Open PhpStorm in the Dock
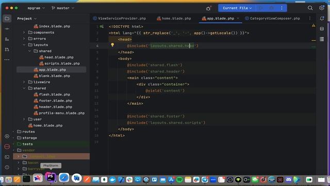 pyautogui.click(x=51, y=177)
